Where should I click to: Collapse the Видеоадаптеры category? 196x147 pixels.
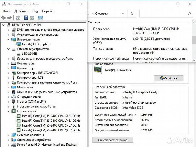pyautogui.click(x=8, y=39)
